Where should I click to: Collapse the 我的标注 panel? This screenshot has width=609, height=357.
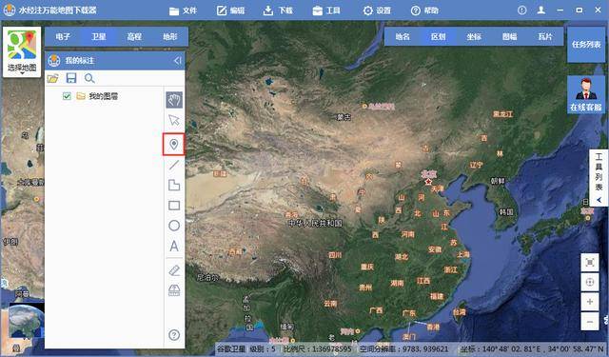click(178, 61)
